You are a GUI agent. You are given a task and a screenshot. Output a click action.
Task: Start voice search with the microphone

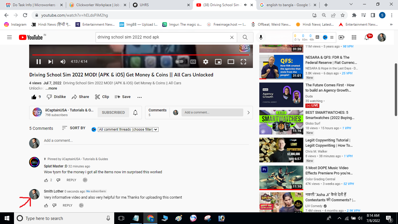[261, 37]
